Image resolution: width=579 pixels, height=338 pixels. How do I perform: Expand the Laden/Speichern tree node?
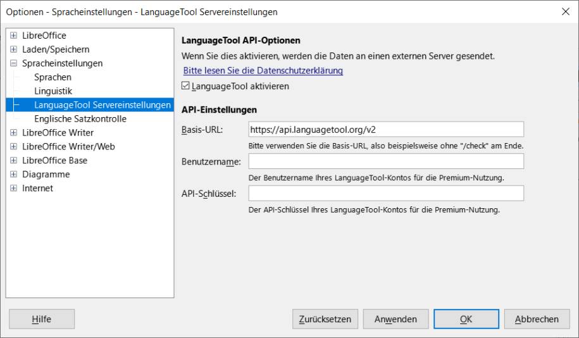coord(14,49)
